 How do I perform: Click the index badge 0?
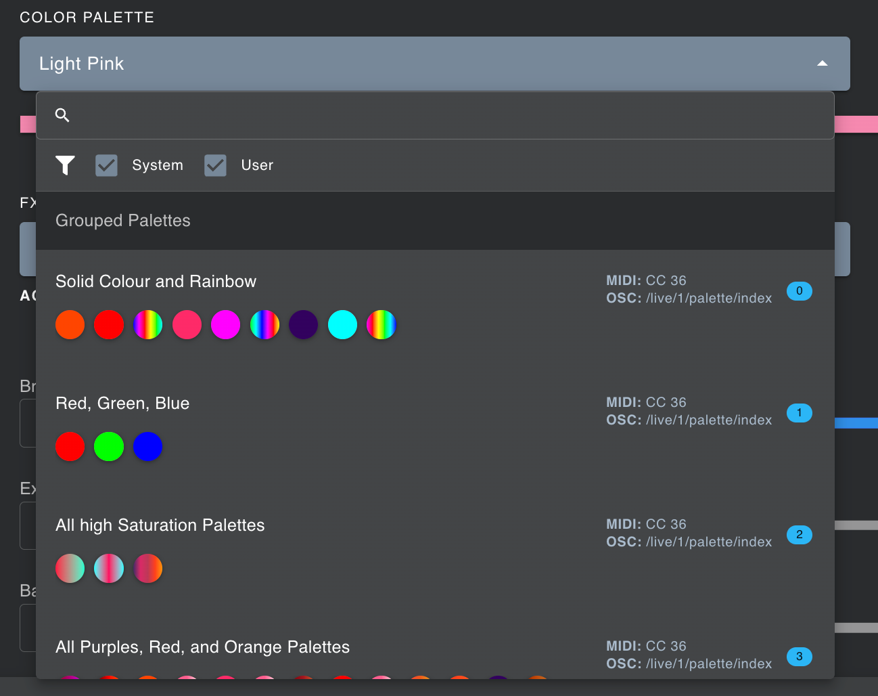click(x=800, y=291)
